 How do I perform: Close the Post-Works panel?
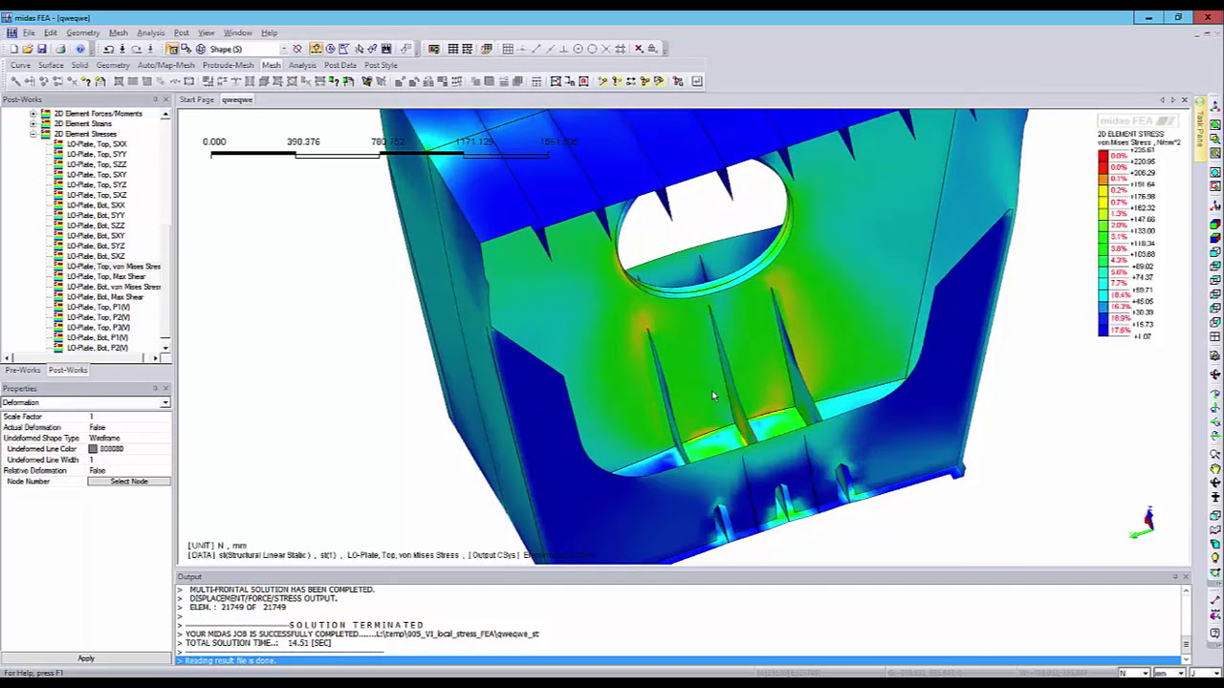click(165, 99)
